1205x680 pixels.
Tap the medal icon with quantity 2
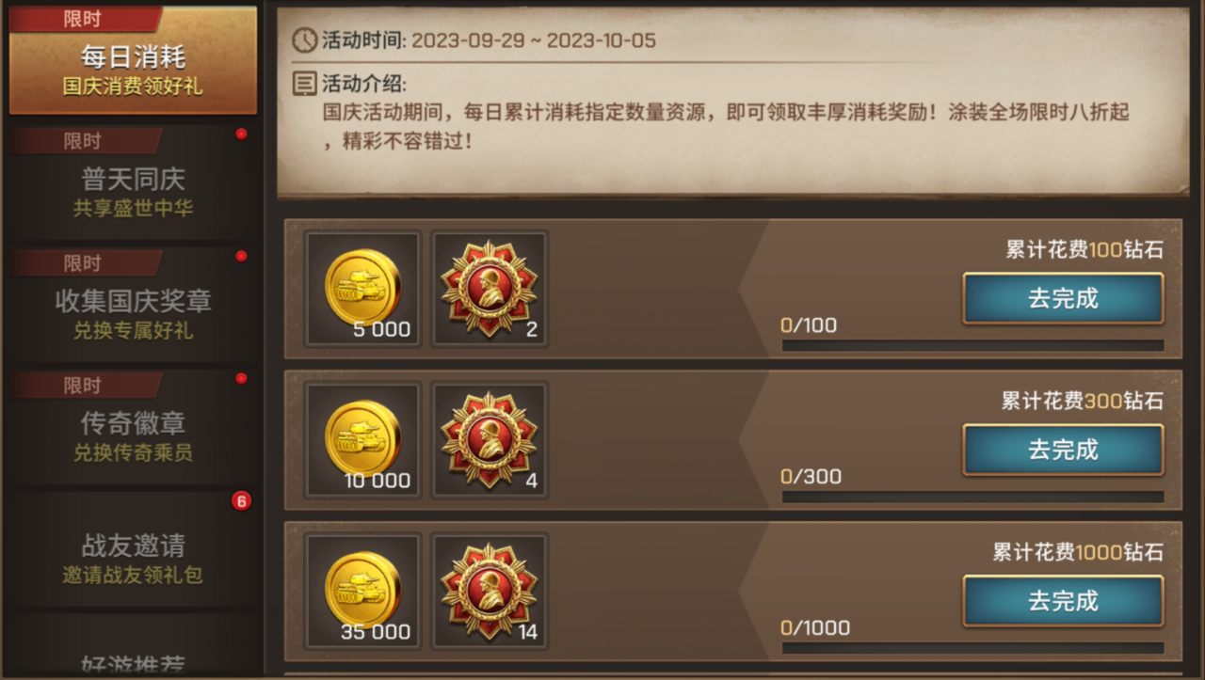489,288
